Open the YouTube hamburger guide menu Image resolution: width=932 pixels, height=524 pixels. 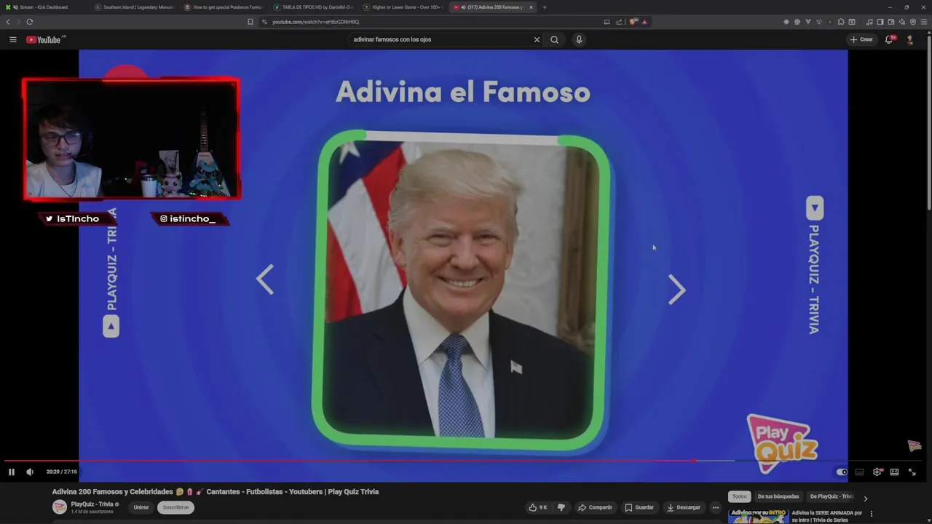(12, 39)
